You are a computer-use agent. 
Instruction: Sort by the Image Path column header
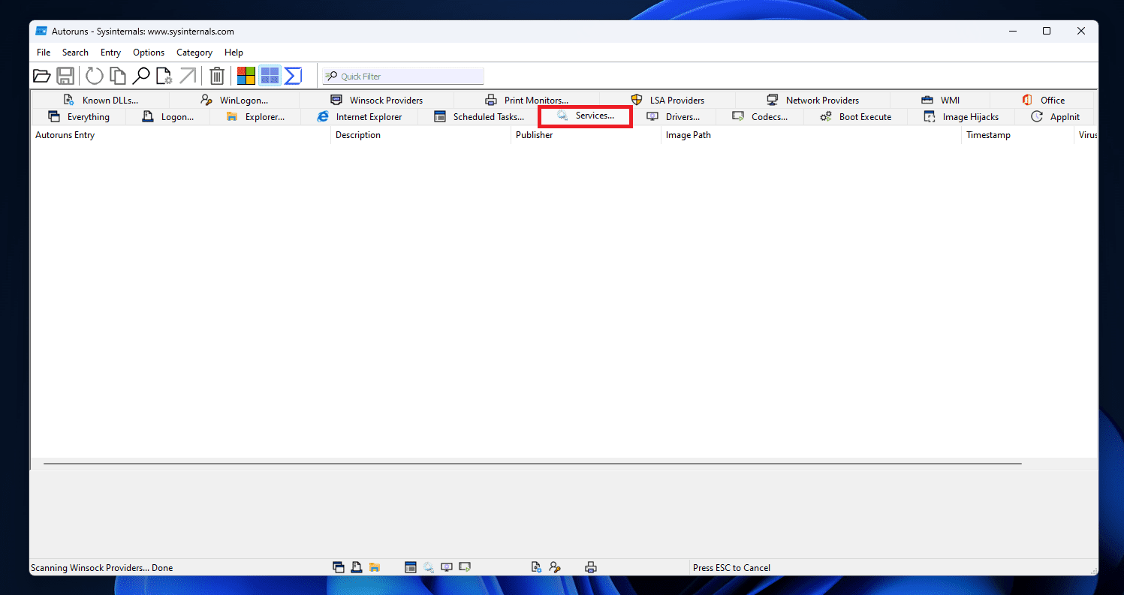coord(811,135)
